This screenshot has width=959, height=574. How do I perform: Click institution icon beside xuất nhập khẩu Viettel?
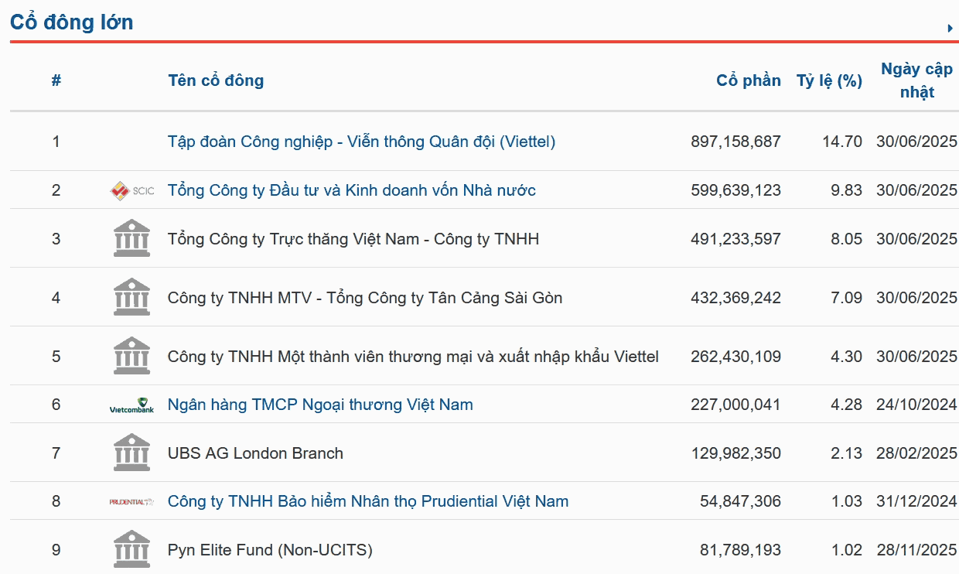point(132,356)
